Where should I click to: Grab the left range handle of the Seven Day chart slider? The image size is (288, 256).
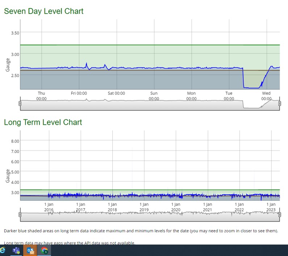(x=20, y=104)
